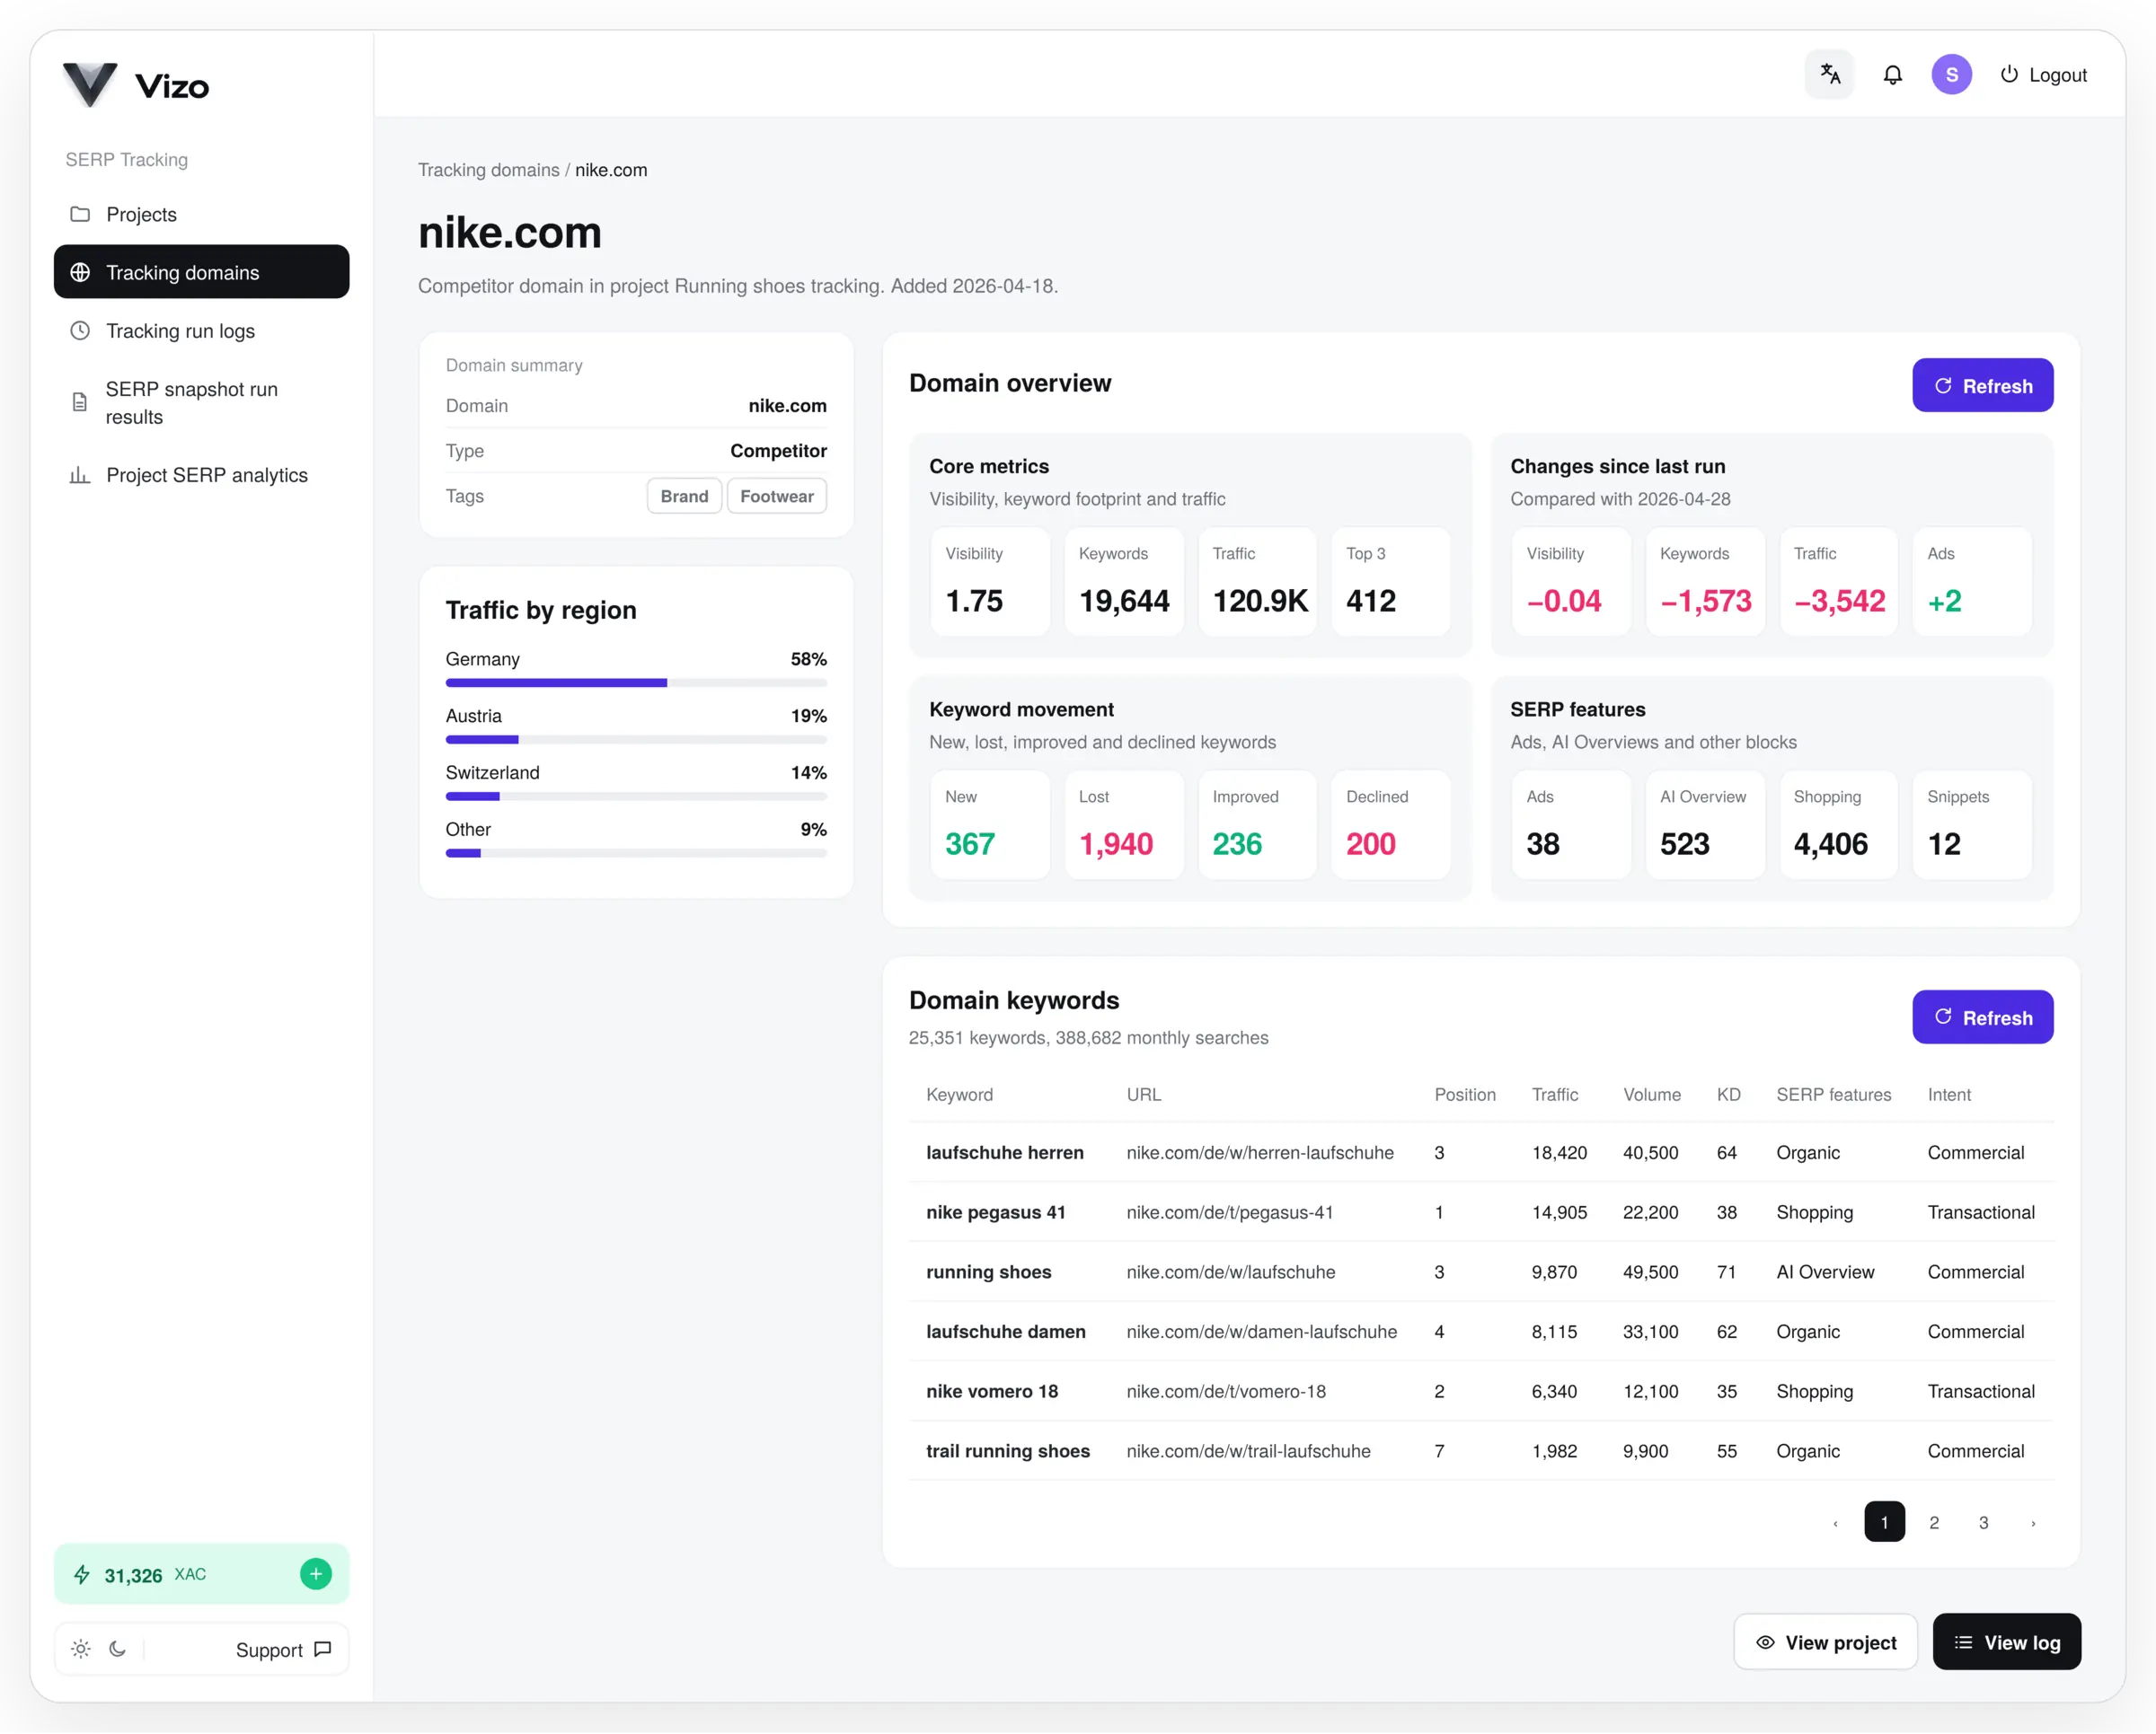Switch to dark theme moon icon
2156x1734 pixels.
[117, 1649]
